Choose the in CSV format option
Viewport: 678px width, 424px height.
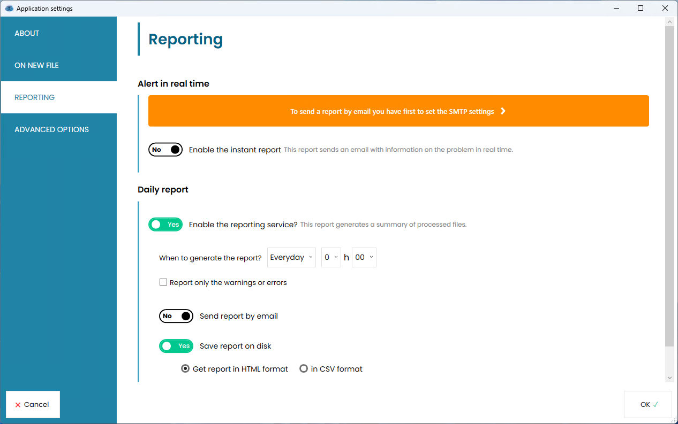[304, 369]
